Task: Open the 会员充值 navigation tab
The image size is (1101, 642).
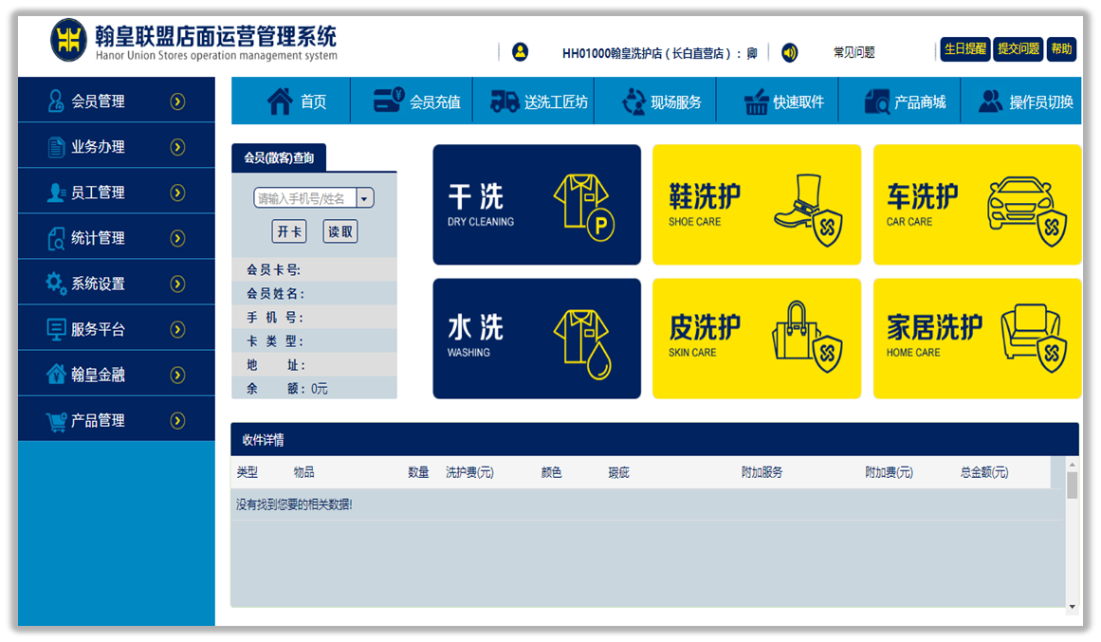Action: click(417, 101)
